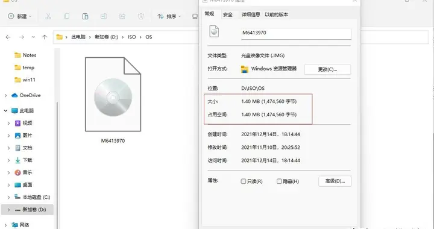Viewport: 434px width, 229px height.
Task: Open recent locations chevron next to forward arrow
Action: pyautogui.click(x=33, y=37)
